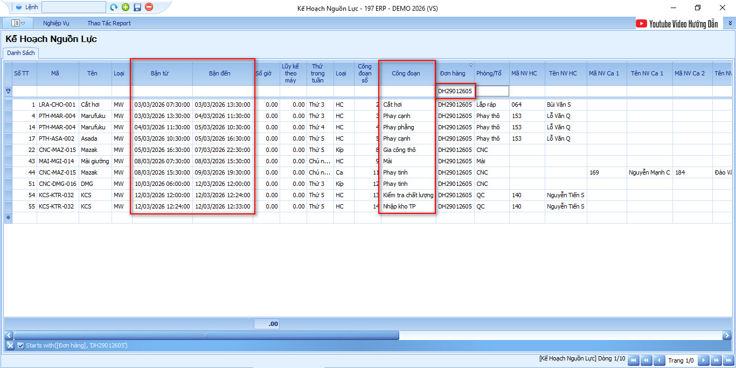Go to the next page arrow
Image resolution: width=736 pixels, height=368 pixels.
pos(703,360)
